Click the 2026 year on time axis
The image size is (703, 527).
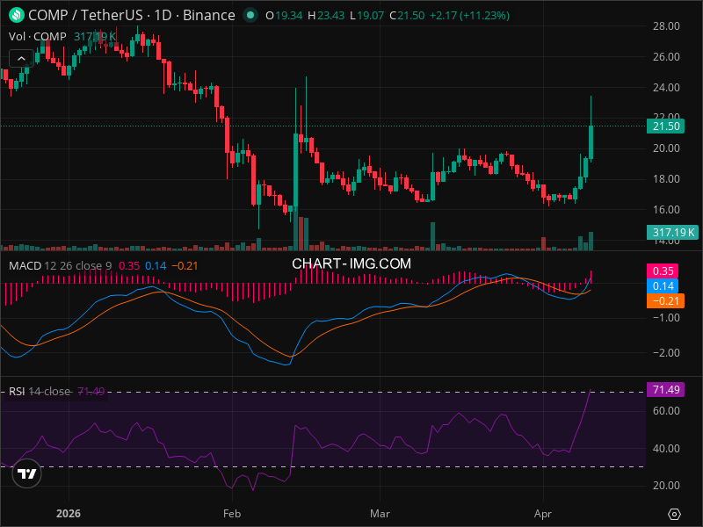coord(69,514)
